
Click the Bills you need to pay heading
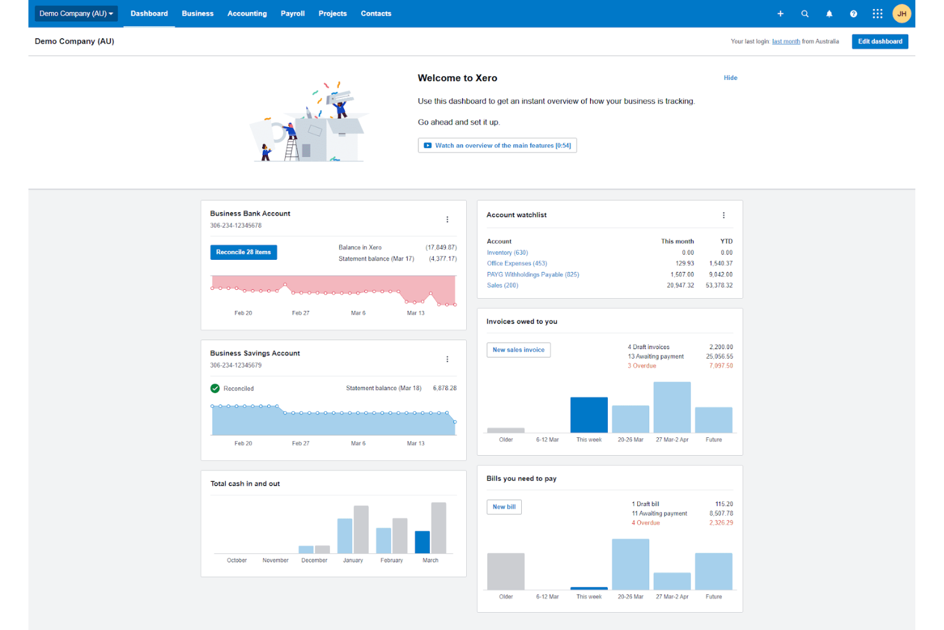(521, 479)
